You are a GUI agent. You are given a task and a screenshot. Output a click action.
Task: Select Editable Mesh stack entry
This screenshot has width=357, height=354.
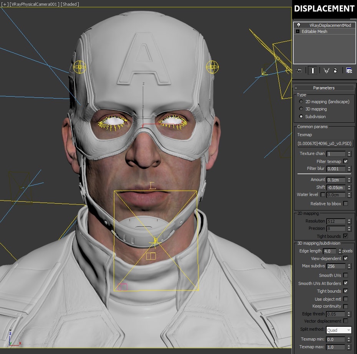click(324, 31)
